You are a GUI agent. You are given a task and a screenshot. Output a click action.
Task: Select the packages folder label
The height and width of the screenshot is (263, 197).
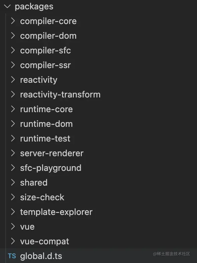[34, 7]
